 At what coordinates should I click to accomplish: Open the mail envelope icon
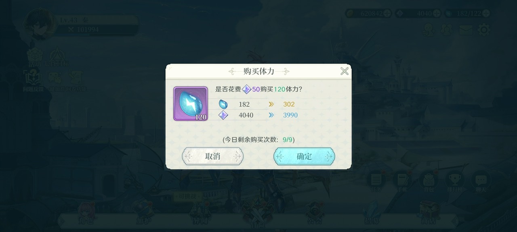(465, 30)
